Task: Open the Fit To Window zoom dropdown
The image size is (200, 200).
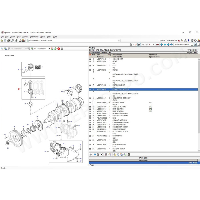Action: click(x=49, y=49)
